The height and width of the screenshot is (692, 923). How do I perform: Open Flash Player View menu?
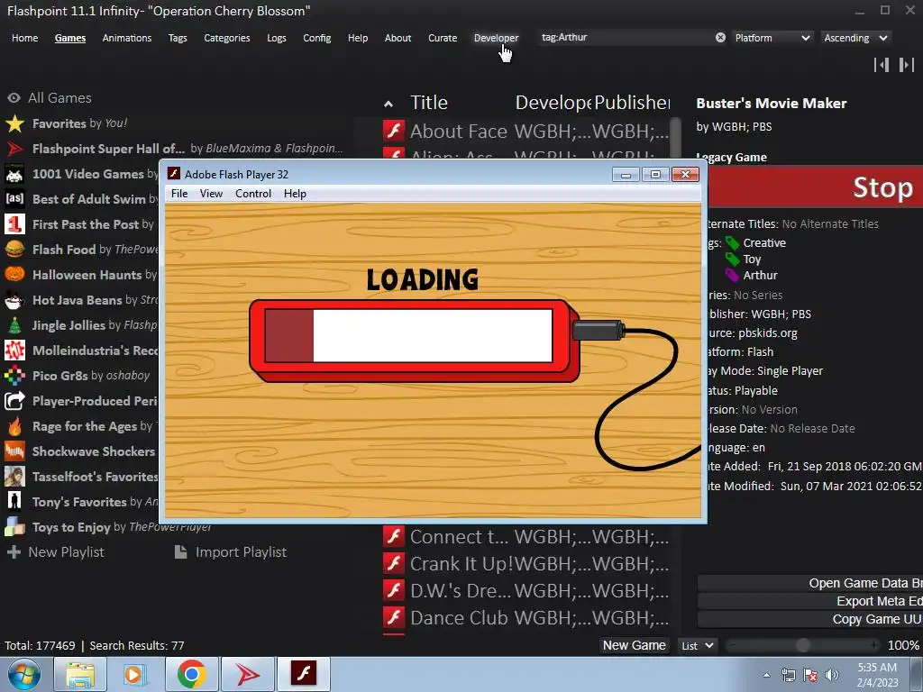coord(211,194)
